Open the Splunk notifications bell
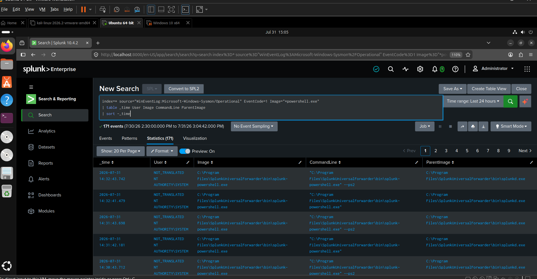This screenshot has width=537, height=279. click(435, 69)
